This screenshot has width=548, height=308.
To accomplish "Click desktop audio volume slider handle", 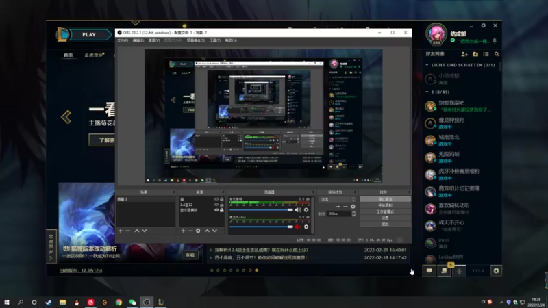I will [290, 210].
